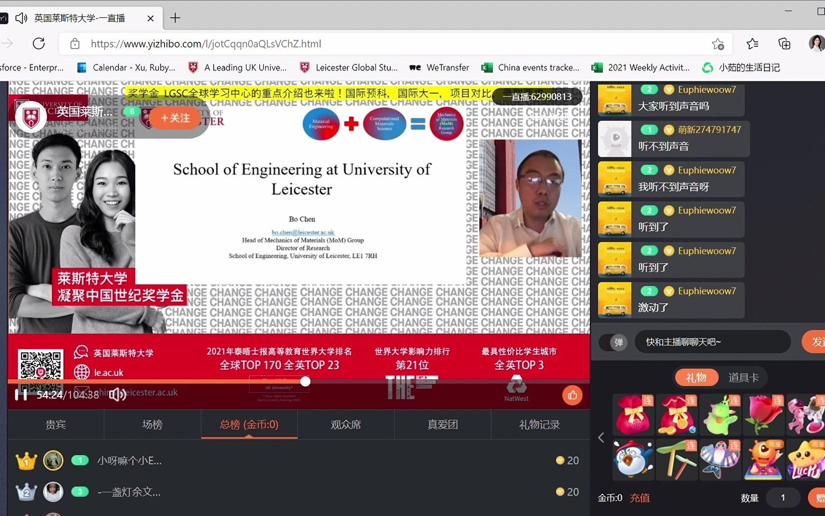Open Calendar - Xu, Ruby bookmark
The height and width of the screenshot is (516, 825).
pos(126,67)
